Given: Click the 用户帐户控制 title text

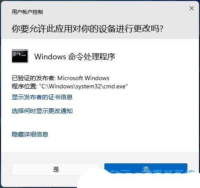Looking at the screenshot, I should pyautogui.click(x=27, y=12).
